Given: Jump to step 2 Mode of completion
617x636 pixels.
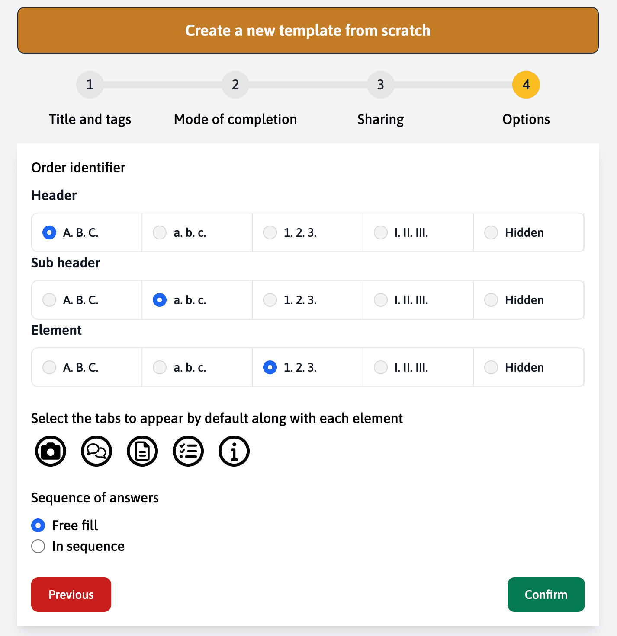Looking at the screenshot, I should 235,85.
